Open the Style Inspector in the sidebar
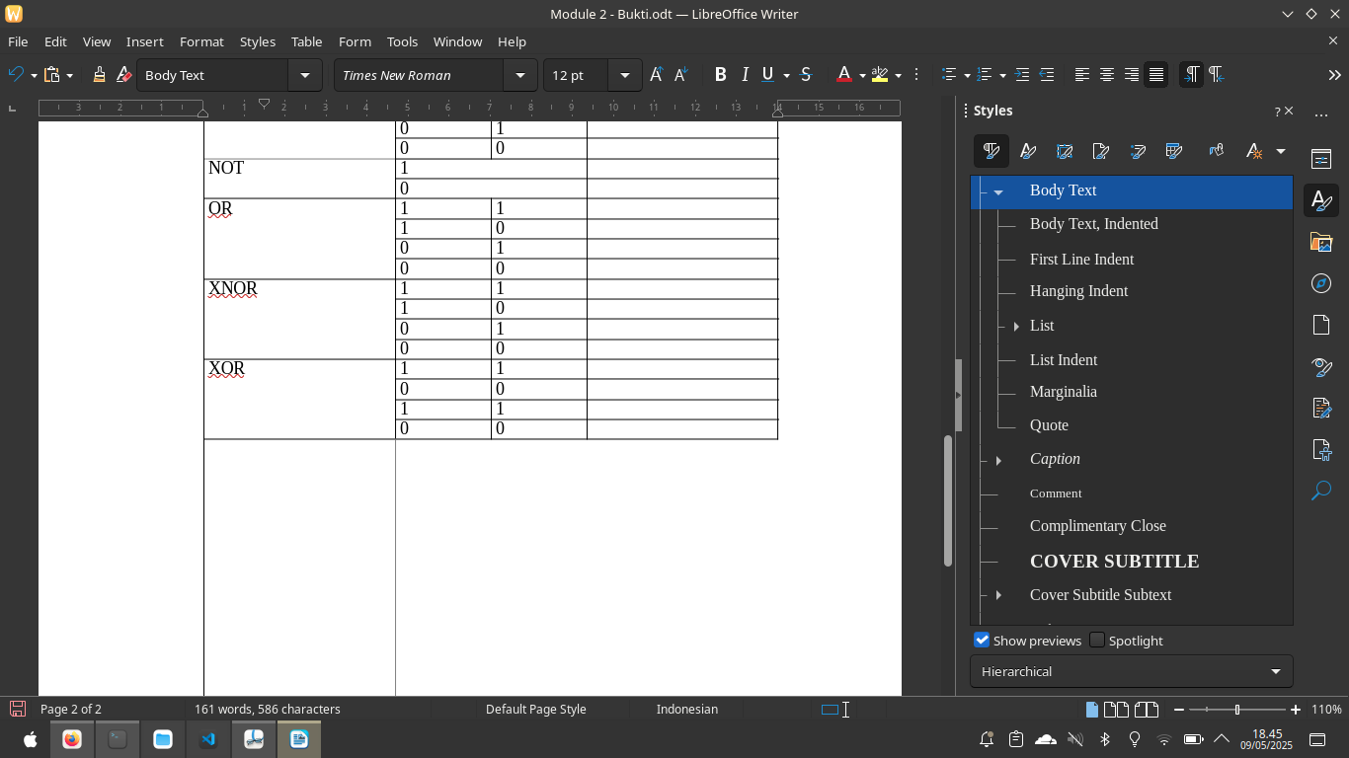 coord(1321,367)
